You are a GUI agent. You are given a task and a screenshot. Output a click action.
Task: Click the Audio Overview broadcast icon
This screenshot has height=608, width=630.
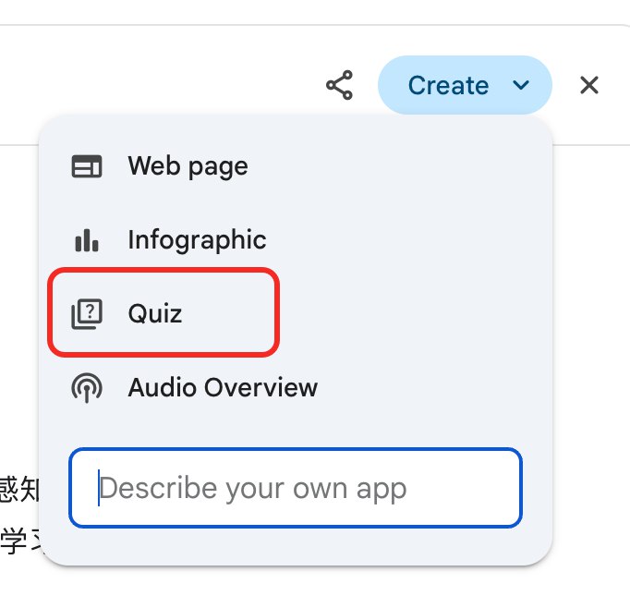(87, 388)
